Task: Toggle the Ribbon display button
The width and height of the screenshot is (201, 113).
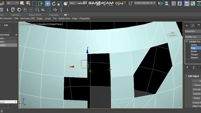Action: pyautogui.click(x=187, y=3)
